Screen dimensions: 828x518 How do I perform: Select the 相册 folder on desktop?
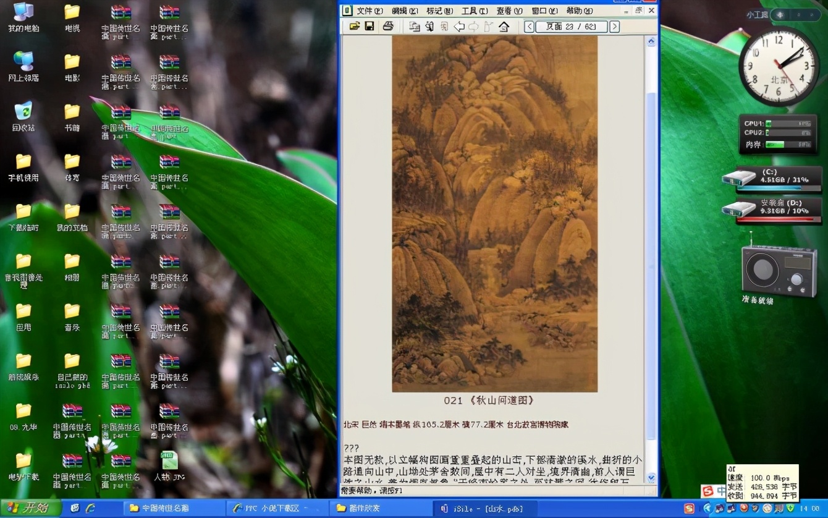click(x=72, y=267)
